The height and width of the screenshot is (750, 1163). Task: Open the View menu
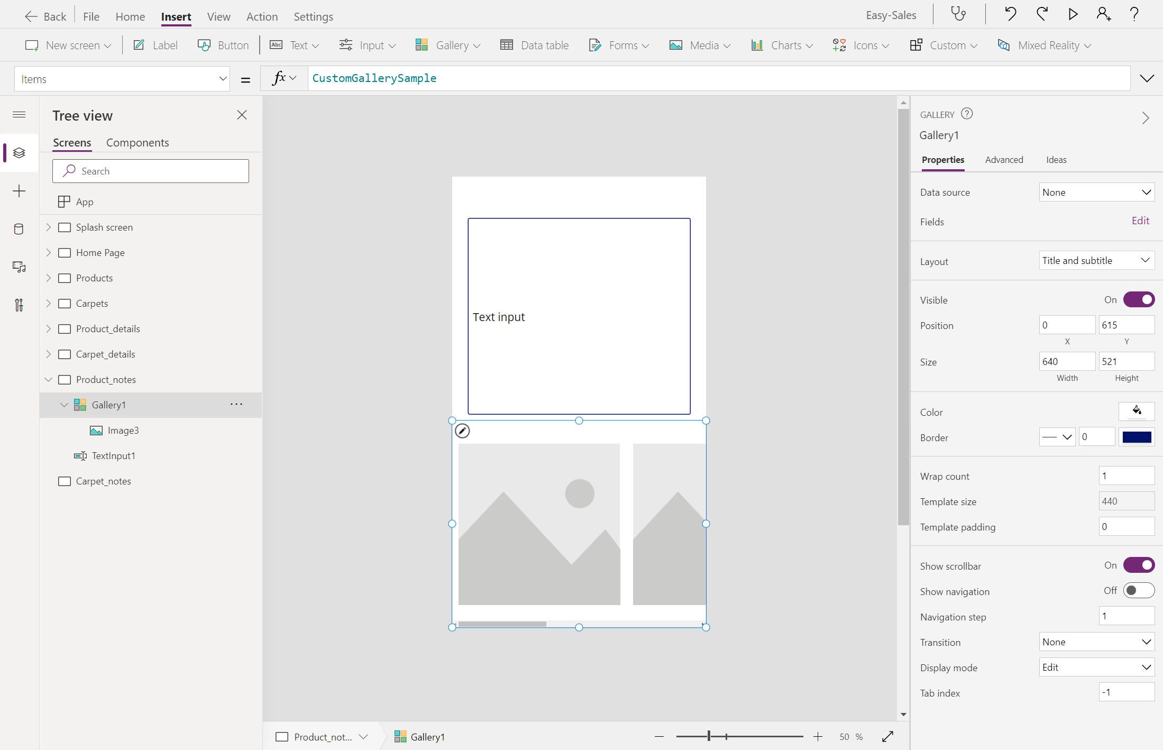click(x=218, y=16)
